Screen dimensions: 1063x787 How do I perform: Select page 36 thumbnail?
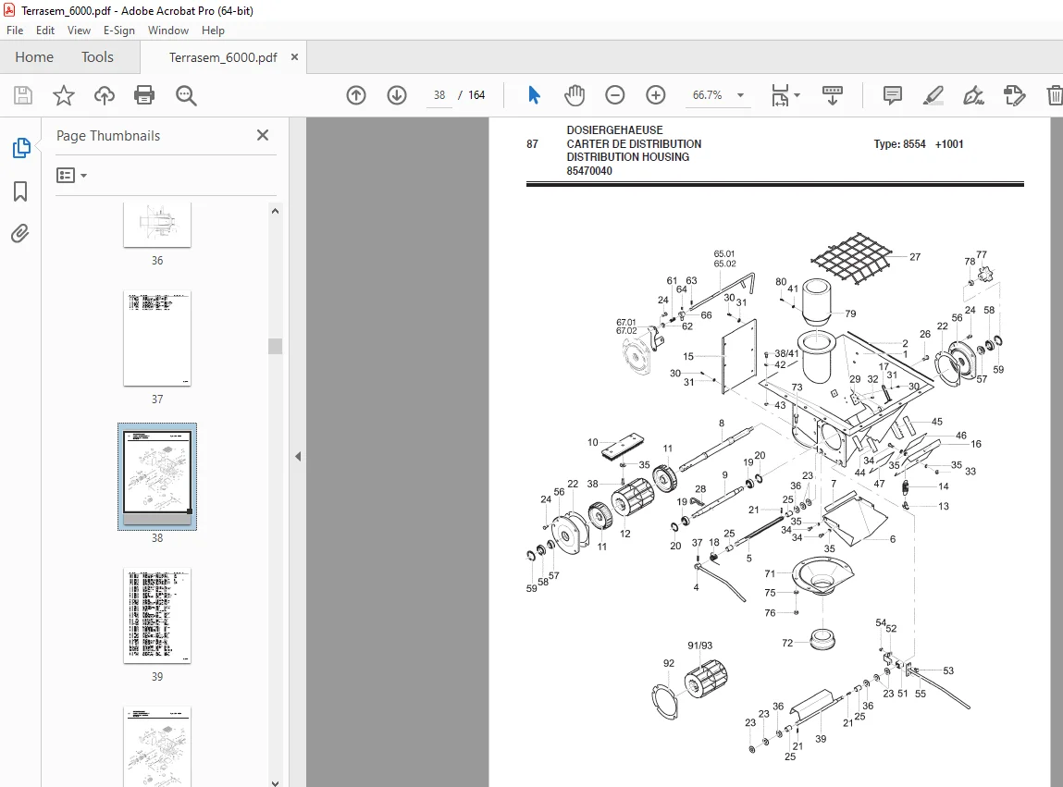(157, 225)
